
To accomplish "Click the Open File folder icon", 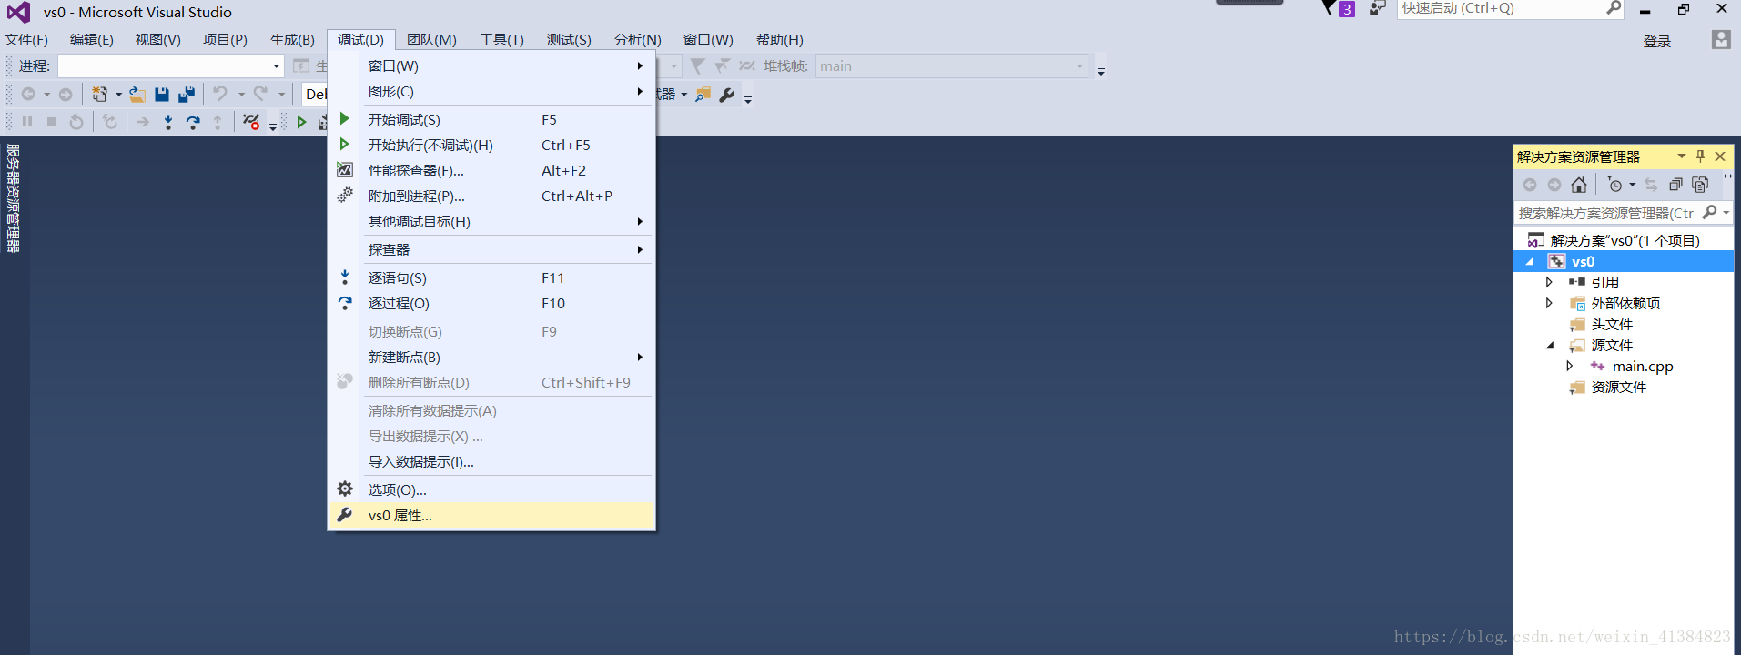I will [x=137, y=94].
